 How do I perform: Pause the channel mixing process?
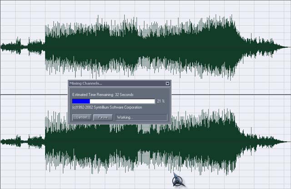coord(103,117)
